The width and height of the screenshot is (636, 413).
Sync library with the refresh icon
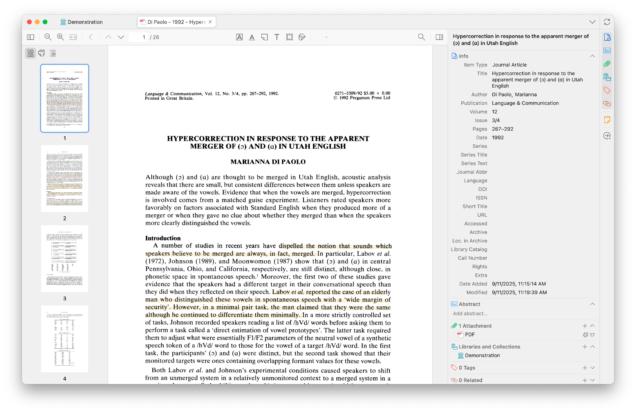[607, 22]
